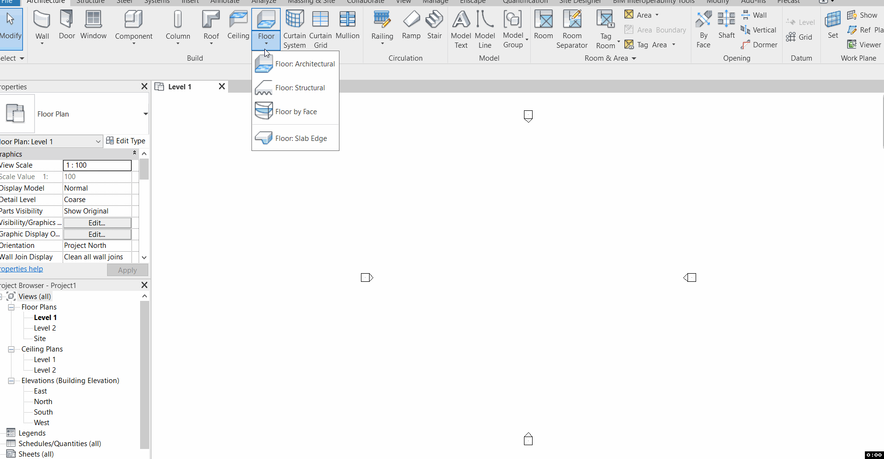Select the Wall tool
884x459 pixels.
click(42, 24)
